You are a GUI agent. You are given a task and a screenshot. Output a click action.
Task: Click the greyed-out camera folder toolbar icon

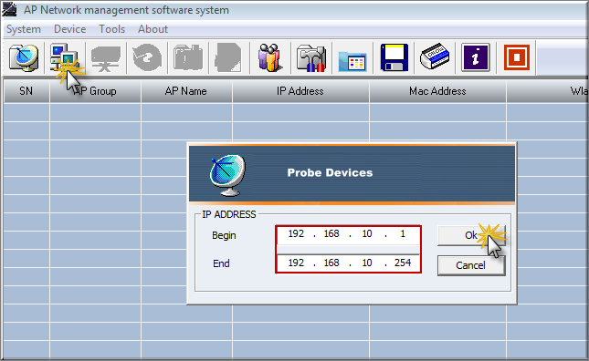[188, 58]
